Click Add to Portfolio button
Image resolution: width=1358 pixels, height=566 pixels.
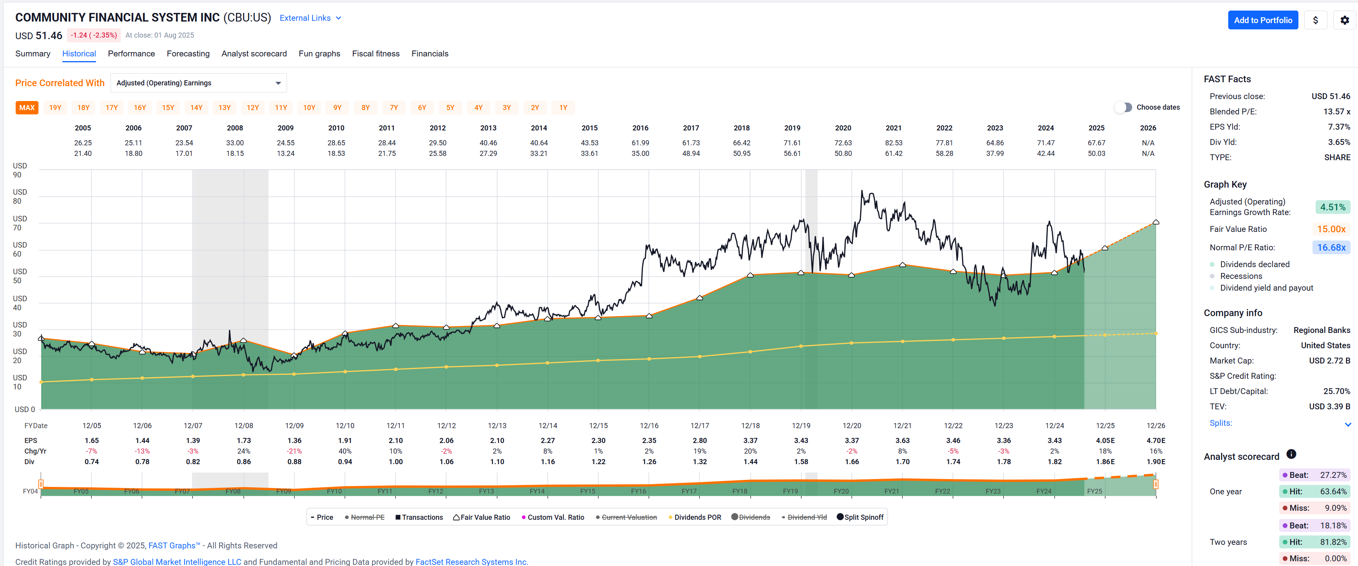[1263, 20]
